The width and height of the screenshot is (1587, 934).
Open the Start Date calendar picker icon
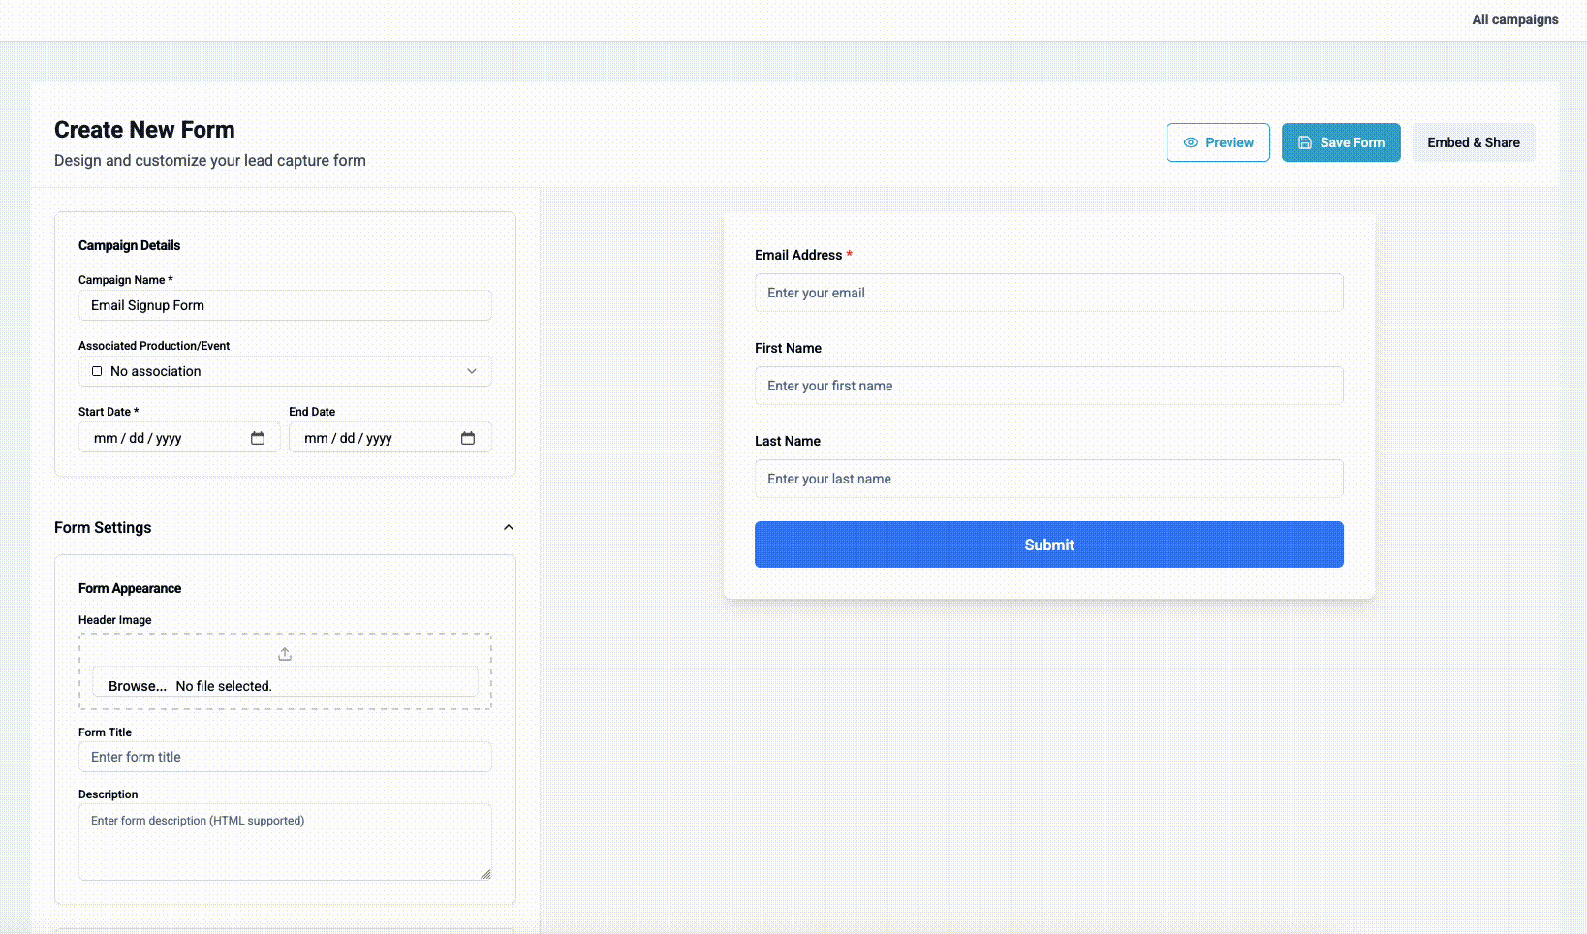[258, 438]
